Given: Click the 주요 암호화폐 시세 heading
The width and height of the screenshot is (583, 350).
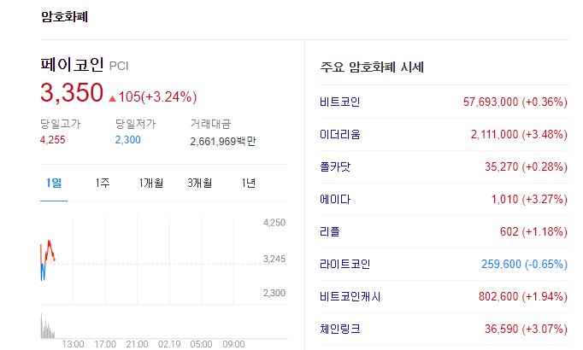Looking at the screenshot, I should (x=372, y=67).
